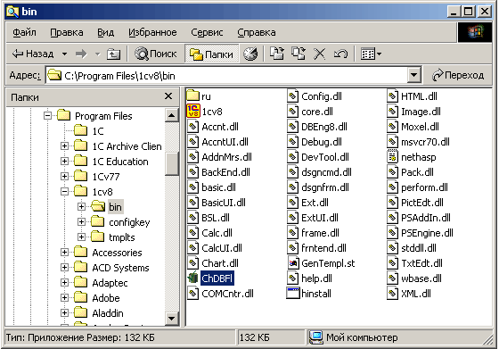
Task: Click the Copy To folder icon
Action: click(x=299, y=54)
